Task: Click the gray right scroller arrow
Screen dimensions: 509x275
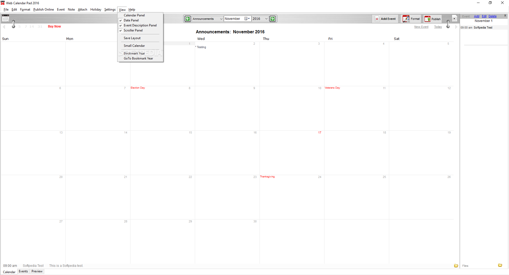Action: [x=456, y=27]
